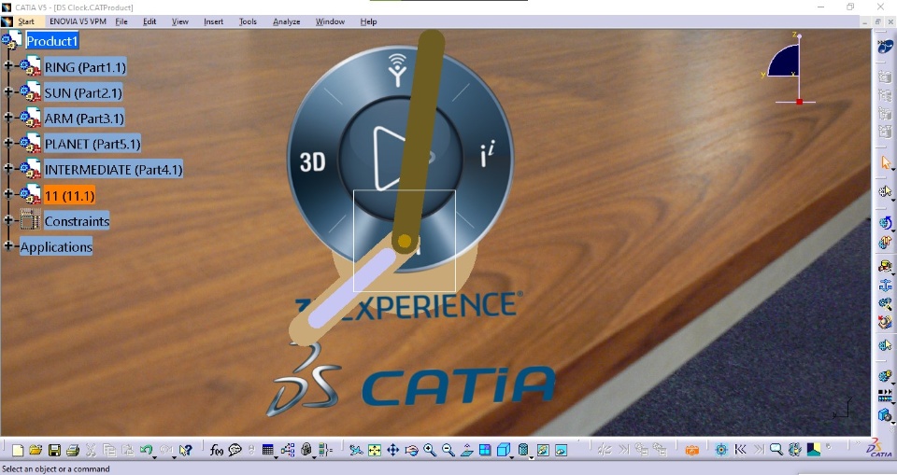Open the Window menu
This screenshot has width=897, height=475.
point(330,21)
